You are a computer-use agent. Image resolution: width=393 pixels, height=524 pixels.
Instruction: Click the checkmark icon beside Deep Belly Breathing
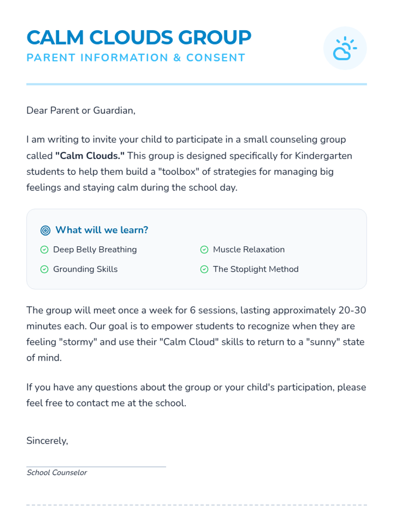pos(44,250)
